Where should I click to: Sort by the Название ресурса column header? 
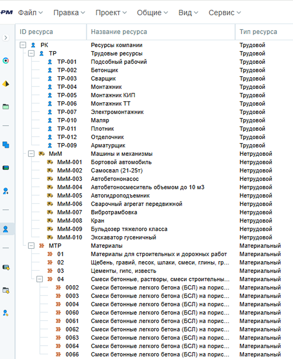tap(119, 32)
